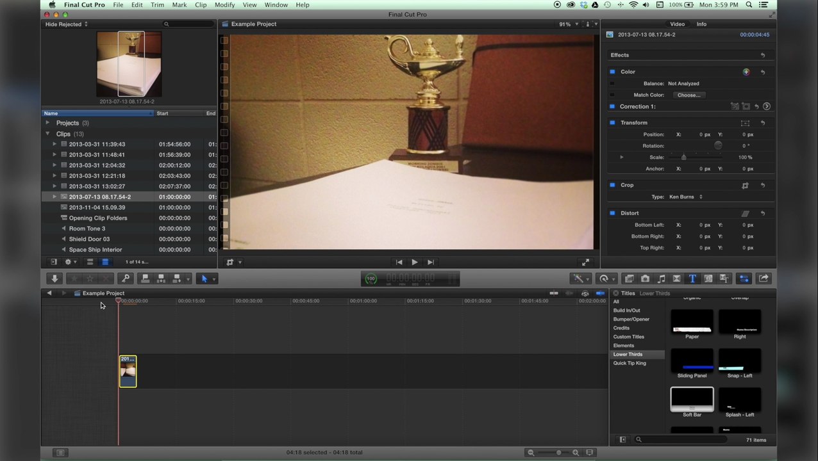Mark the clip as favorite with the green star
Image resolution: width=818 pixels, height=461 pixels.
(x=74, y=279)
